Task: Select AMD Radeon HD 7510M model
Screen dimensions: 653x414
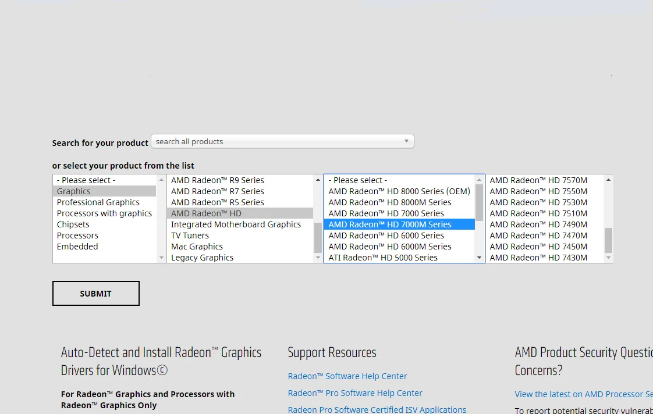Action: (x=545, y=213)
